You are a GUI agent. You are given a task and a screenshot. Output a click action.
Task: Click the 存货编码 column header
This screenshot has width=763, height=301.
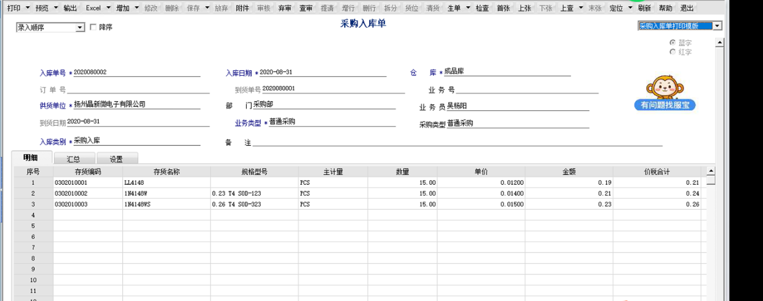88,172
